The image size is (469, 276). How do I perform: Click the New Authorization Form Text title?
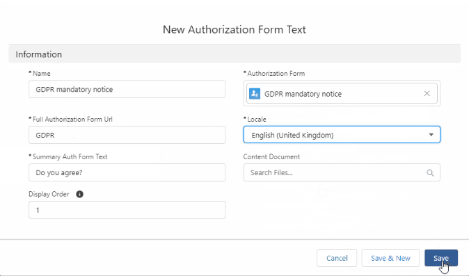point(234,30)
